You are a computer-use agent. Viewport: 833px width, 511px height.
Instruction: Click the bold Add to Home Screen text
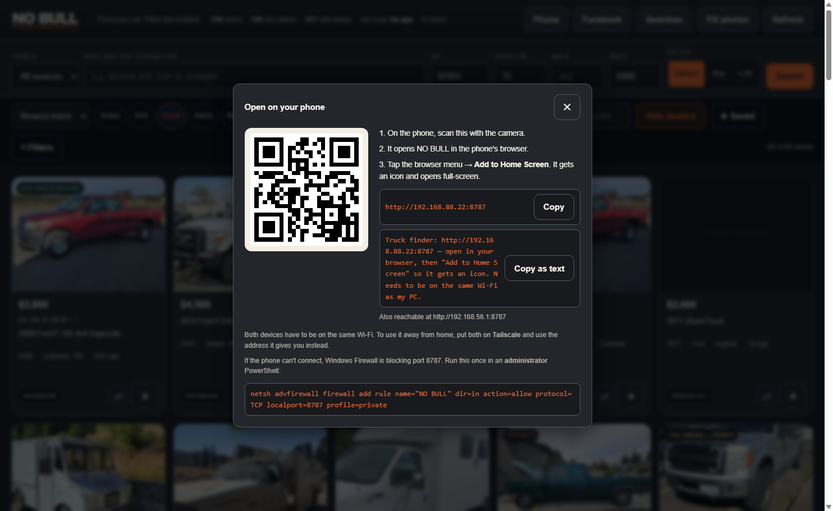pos(511,164)
